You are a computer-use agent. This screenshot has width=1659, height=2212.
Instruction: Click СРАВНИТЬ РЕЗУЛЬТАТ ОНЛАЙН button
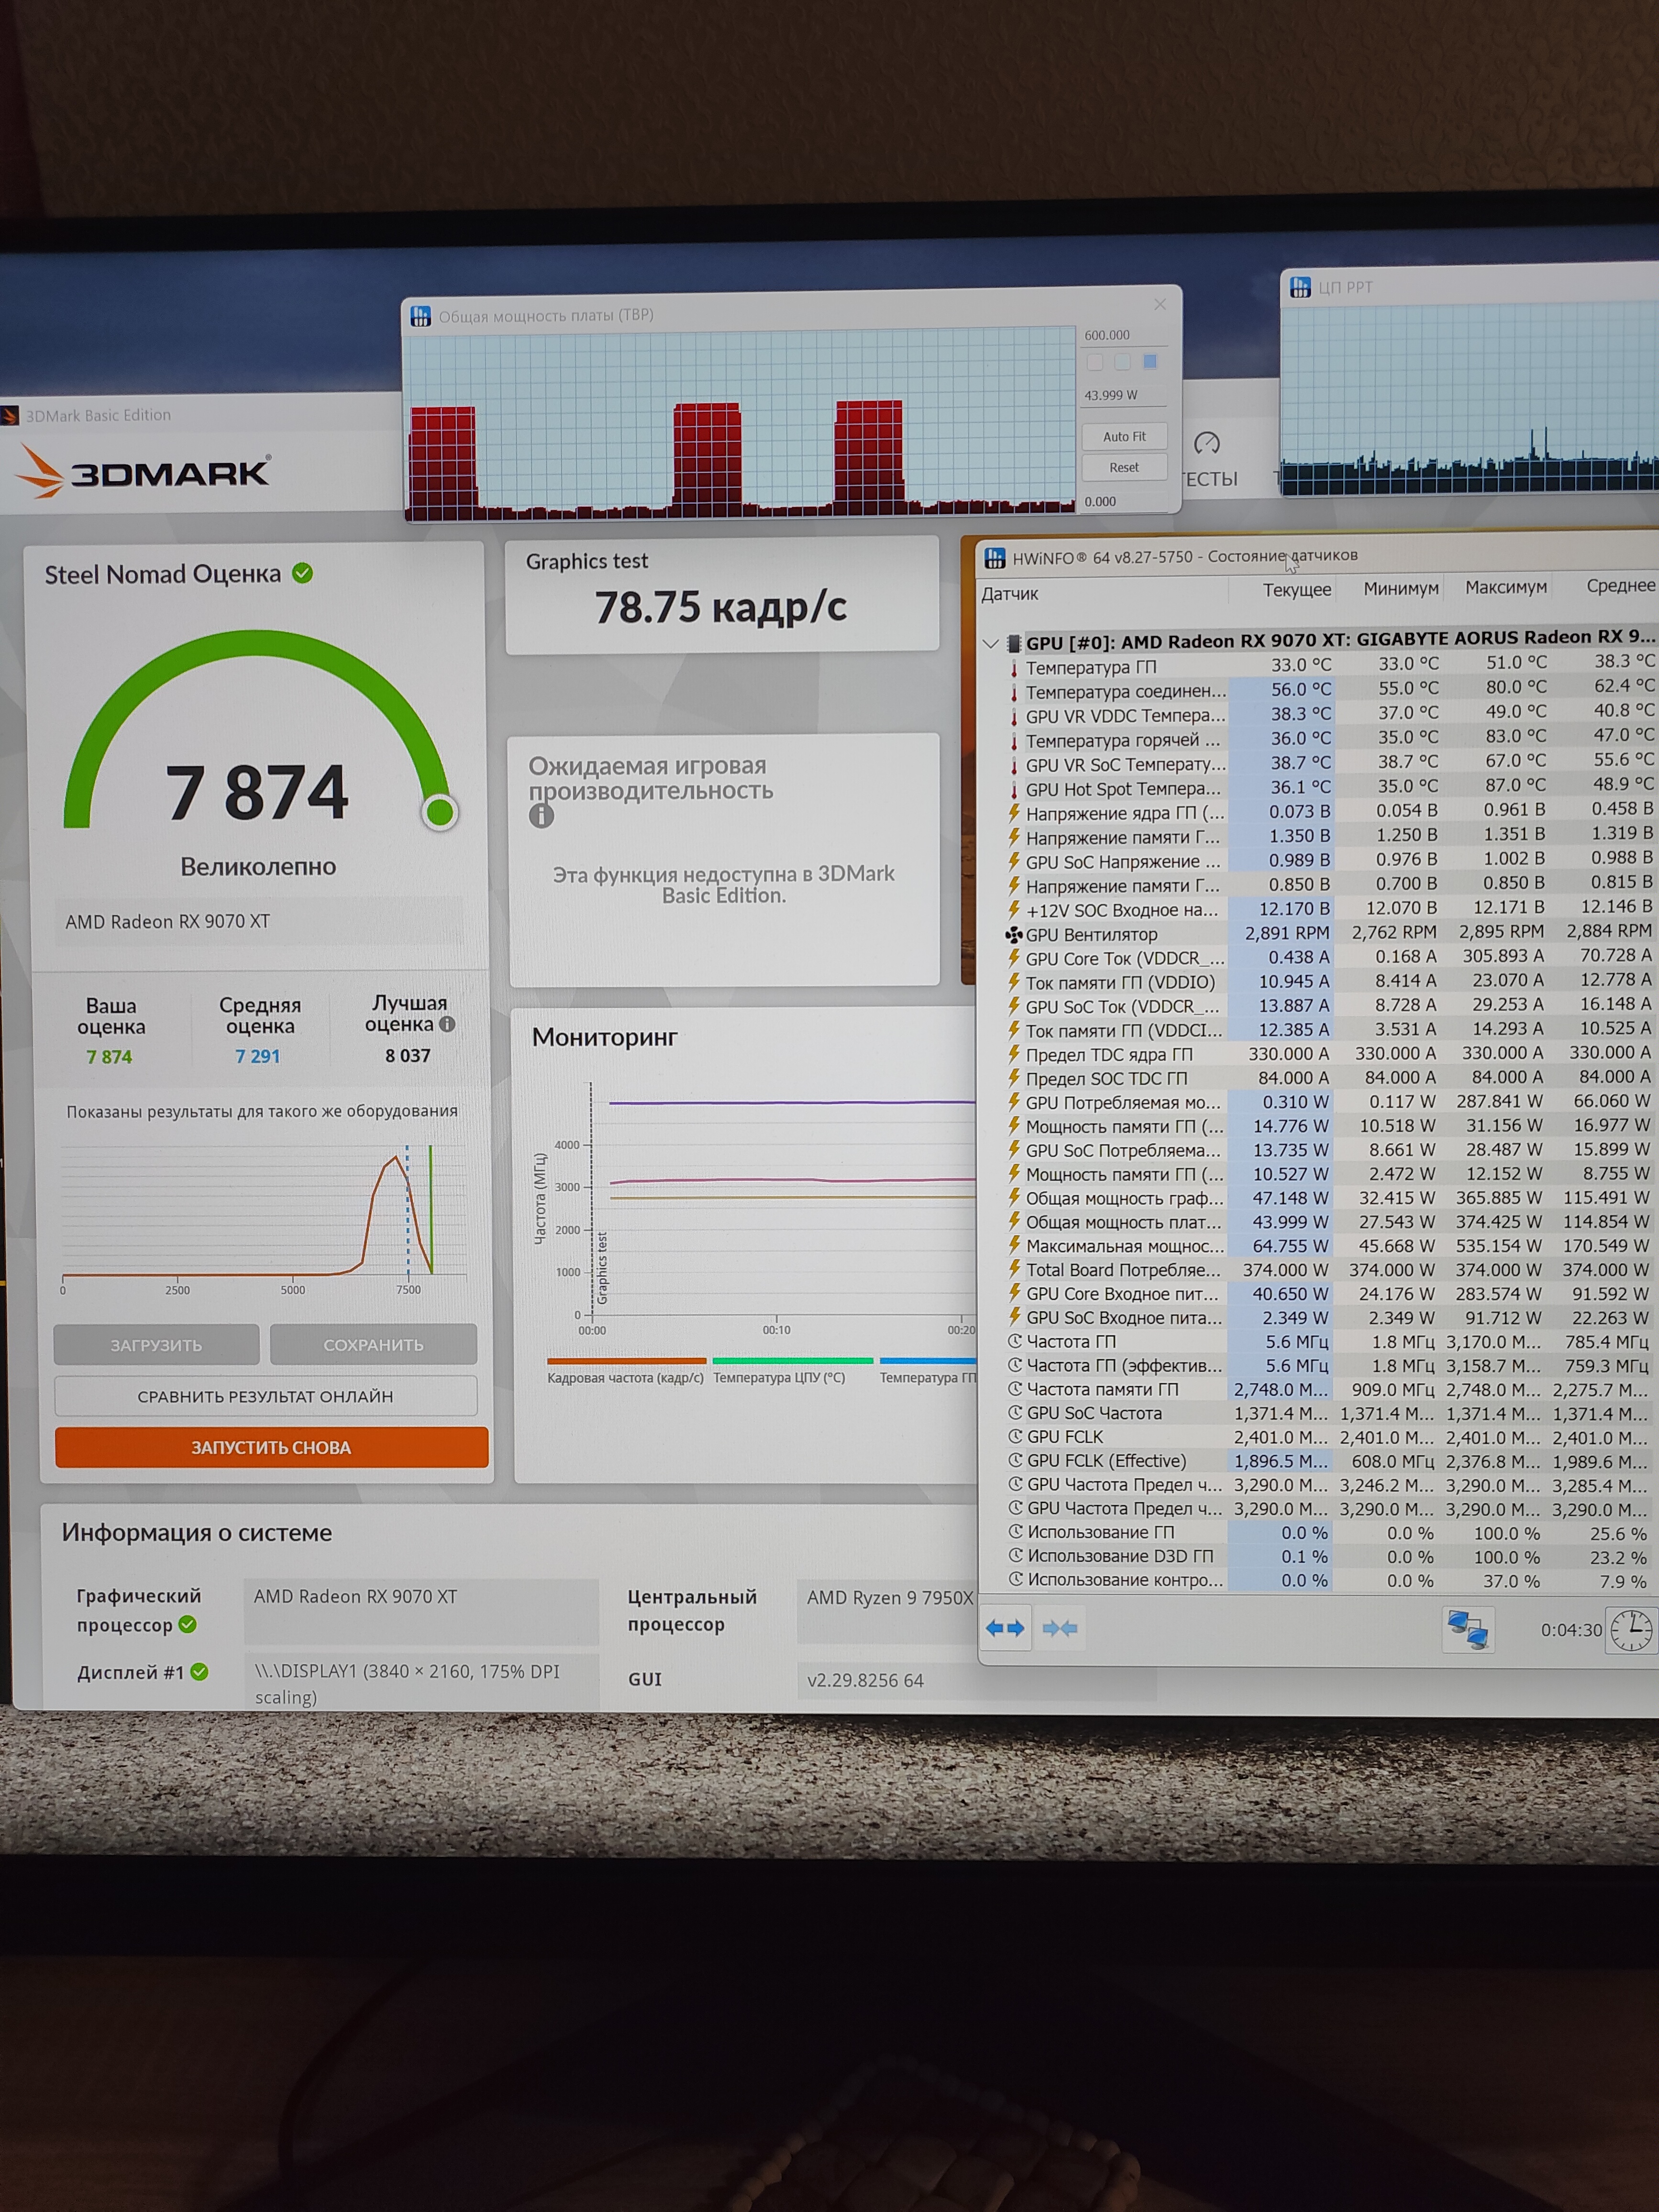tap(265, 1396)
